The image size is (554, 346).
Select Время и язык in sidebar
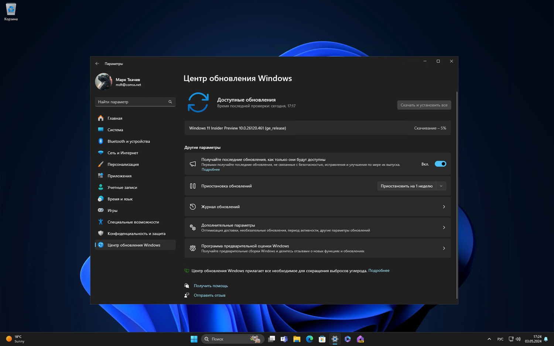coord(135,199)
